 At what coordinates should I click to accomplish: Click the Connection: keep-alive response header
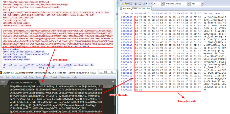[x=16, y=60]
